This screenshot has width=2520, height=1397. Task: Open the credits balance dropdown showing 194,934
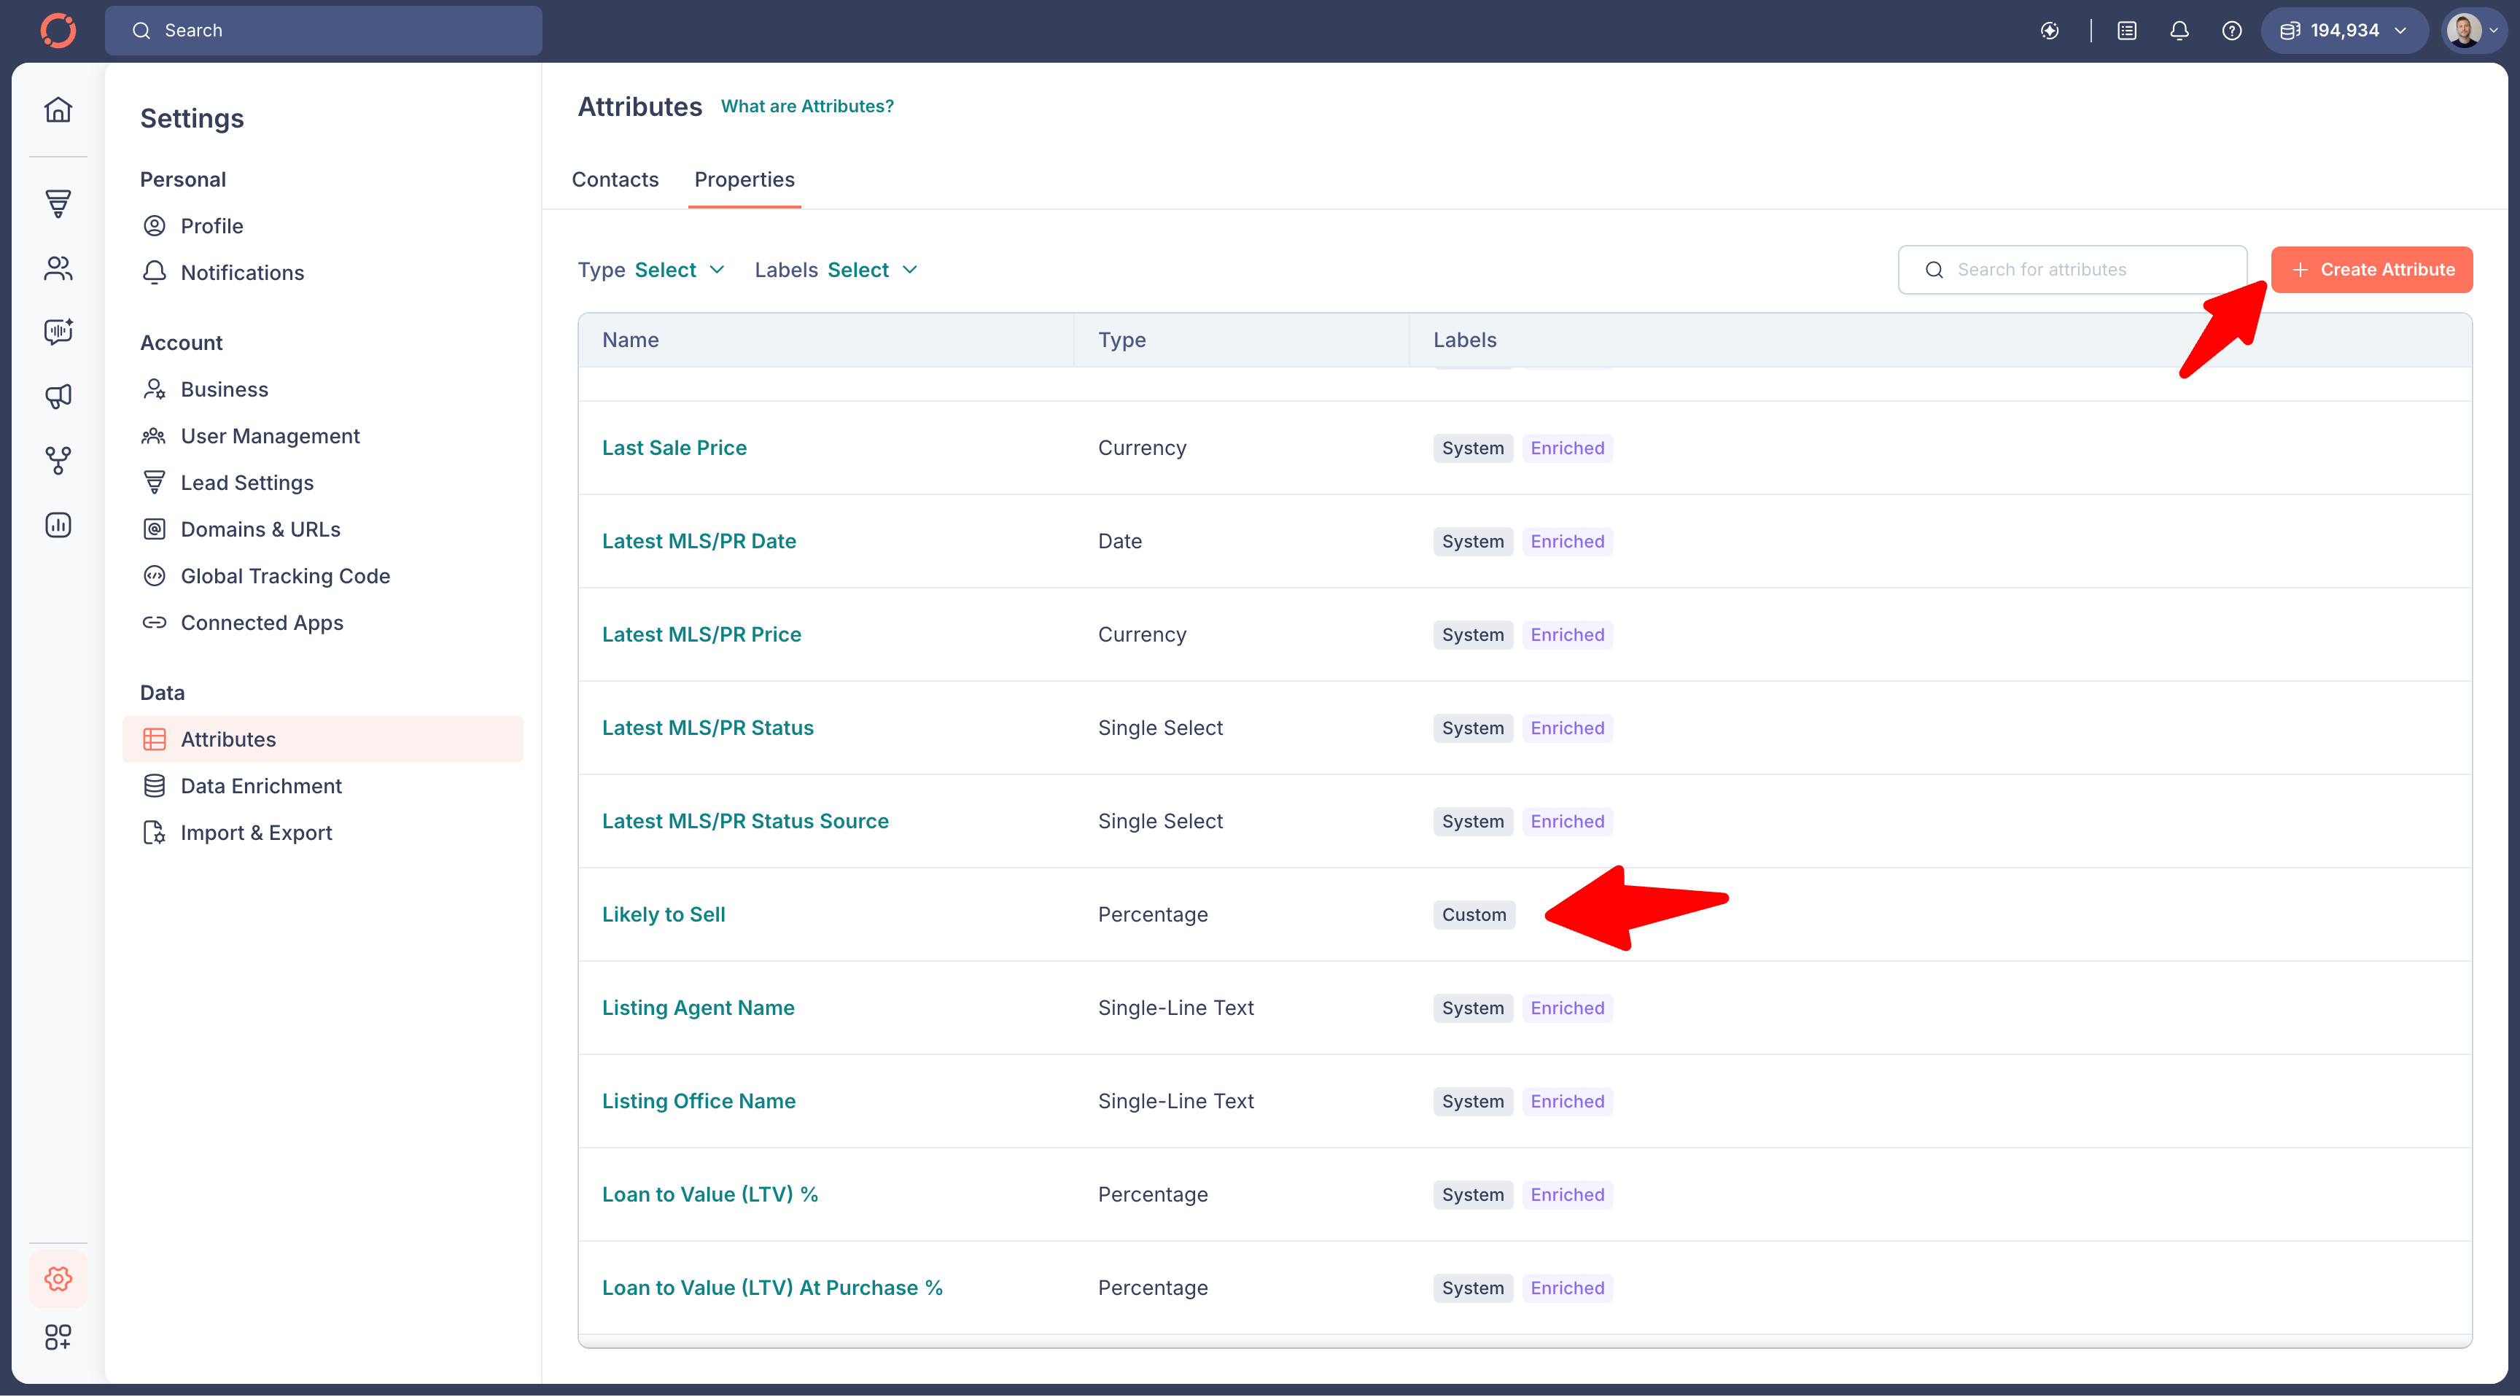(2344, 31)
